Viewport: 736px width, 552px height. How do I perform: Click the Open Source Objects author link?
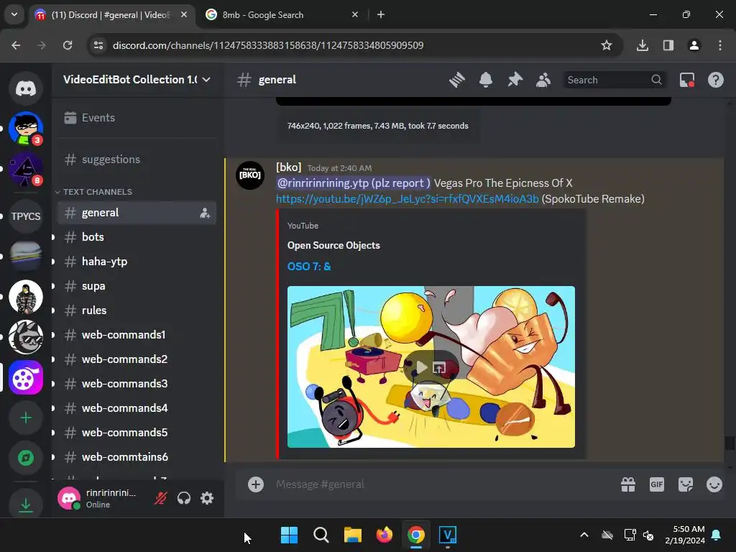[333, 246]
